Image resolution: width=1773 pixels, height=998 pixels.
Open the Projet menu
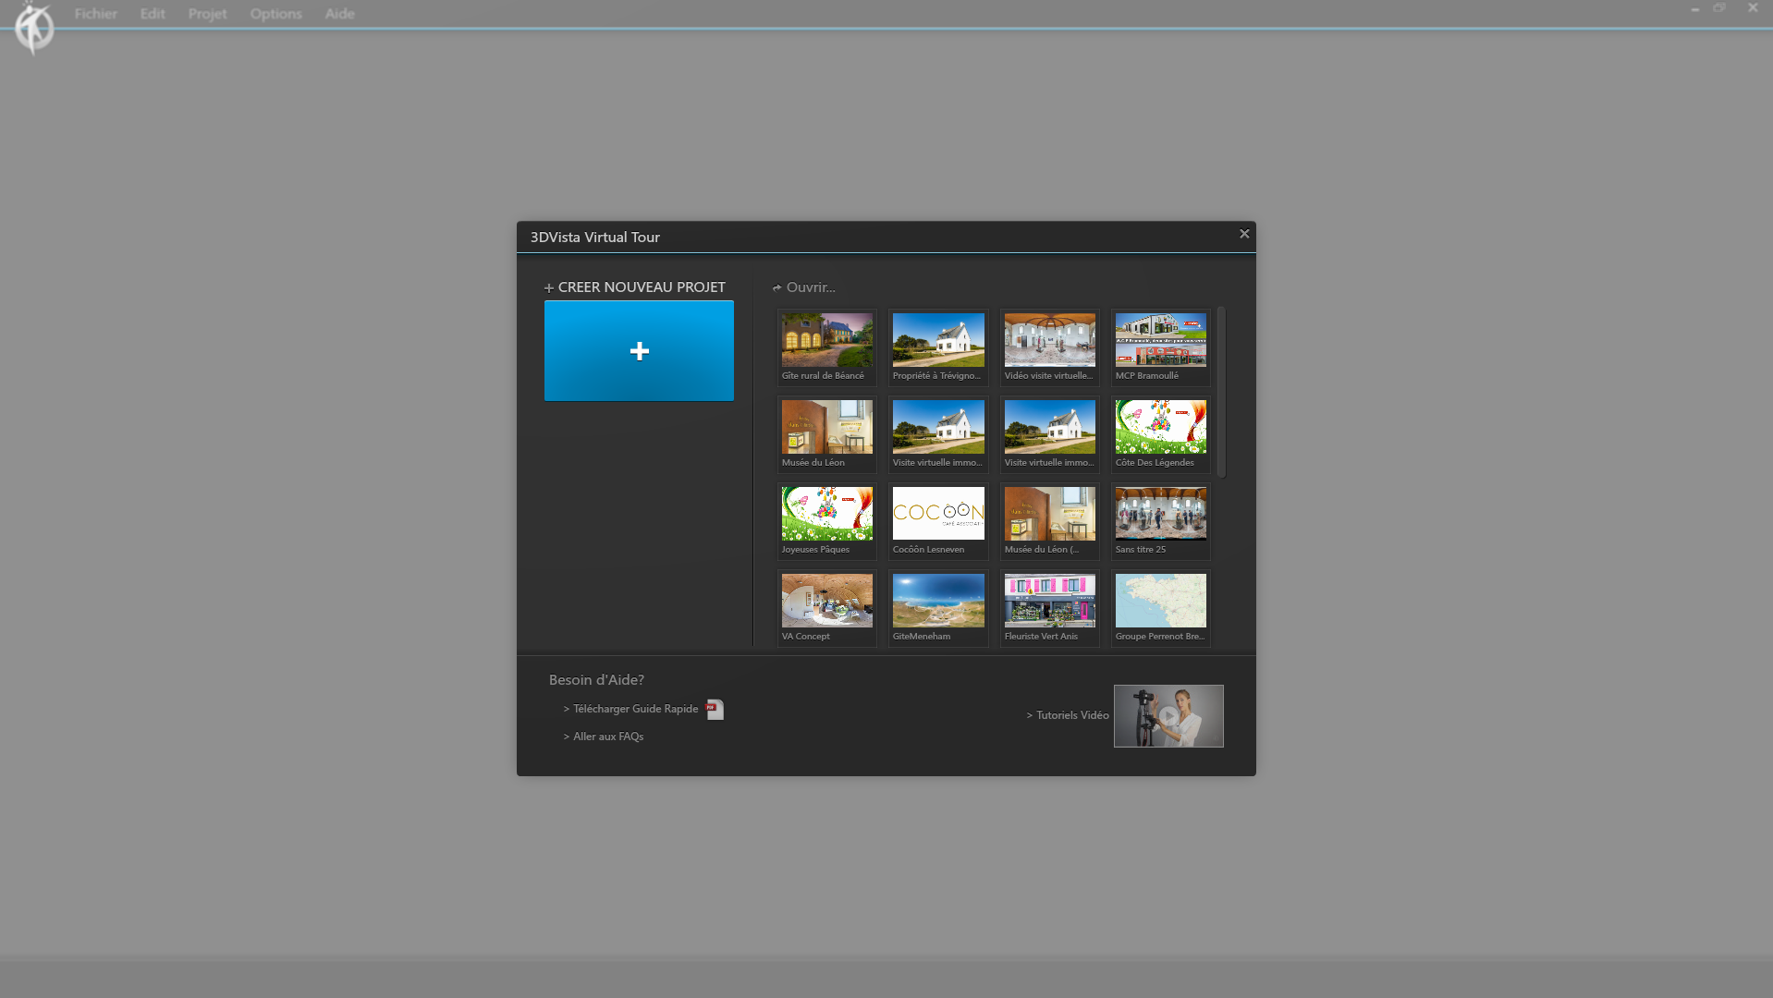[x=207, y=14]
